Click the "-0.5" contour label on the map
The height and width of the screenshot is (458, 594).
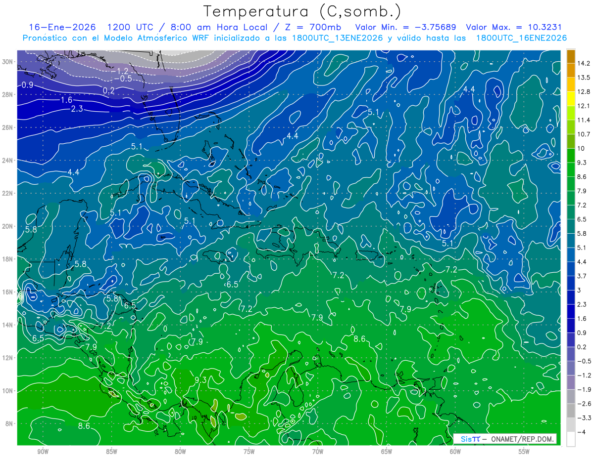122,79
